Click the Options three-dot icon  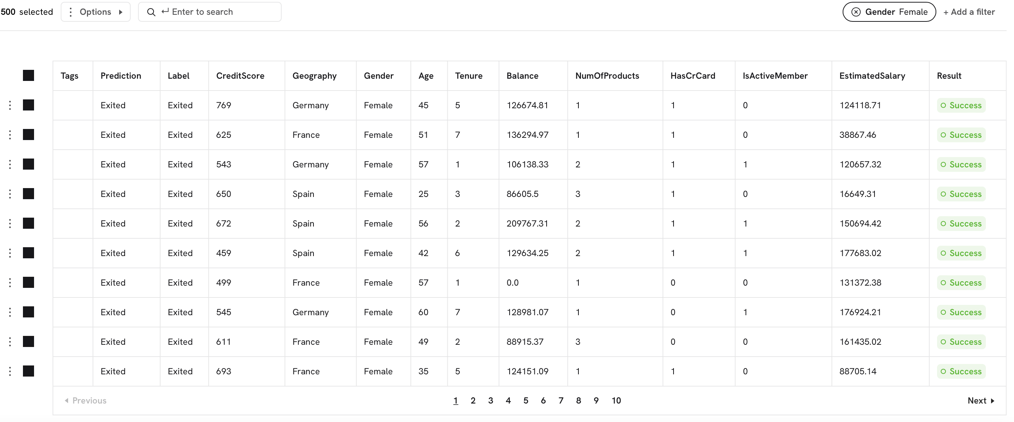coord(70,12)
